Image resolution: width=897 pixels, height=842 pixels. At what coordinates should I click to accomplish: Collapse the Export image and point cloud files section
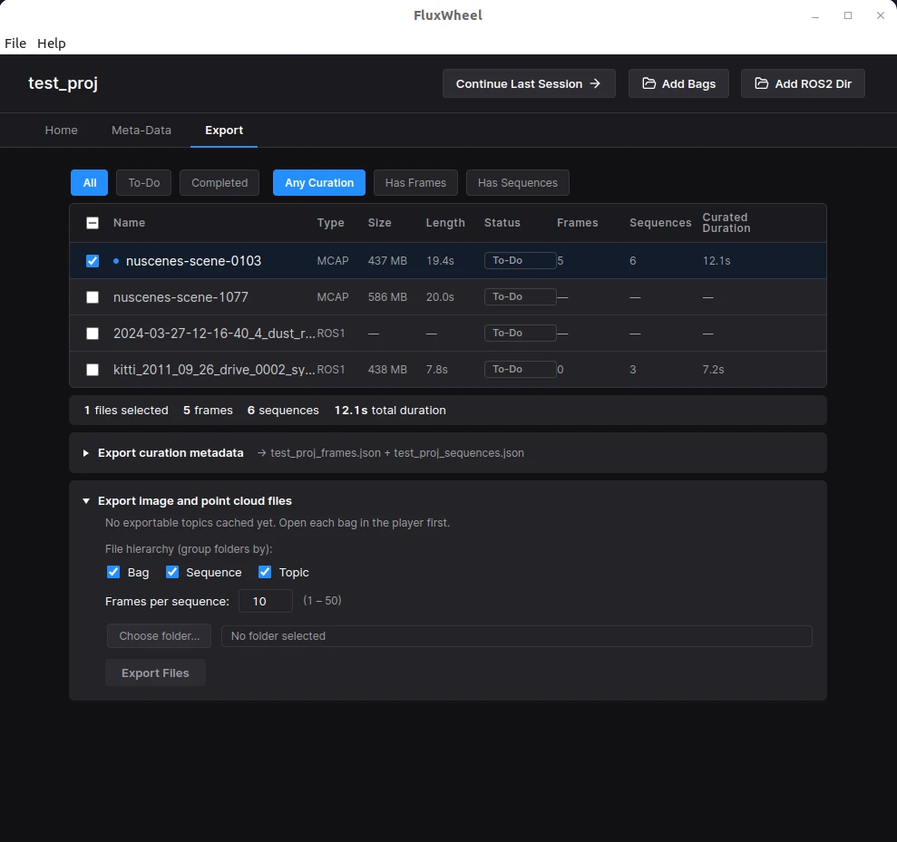coord(86,501)
